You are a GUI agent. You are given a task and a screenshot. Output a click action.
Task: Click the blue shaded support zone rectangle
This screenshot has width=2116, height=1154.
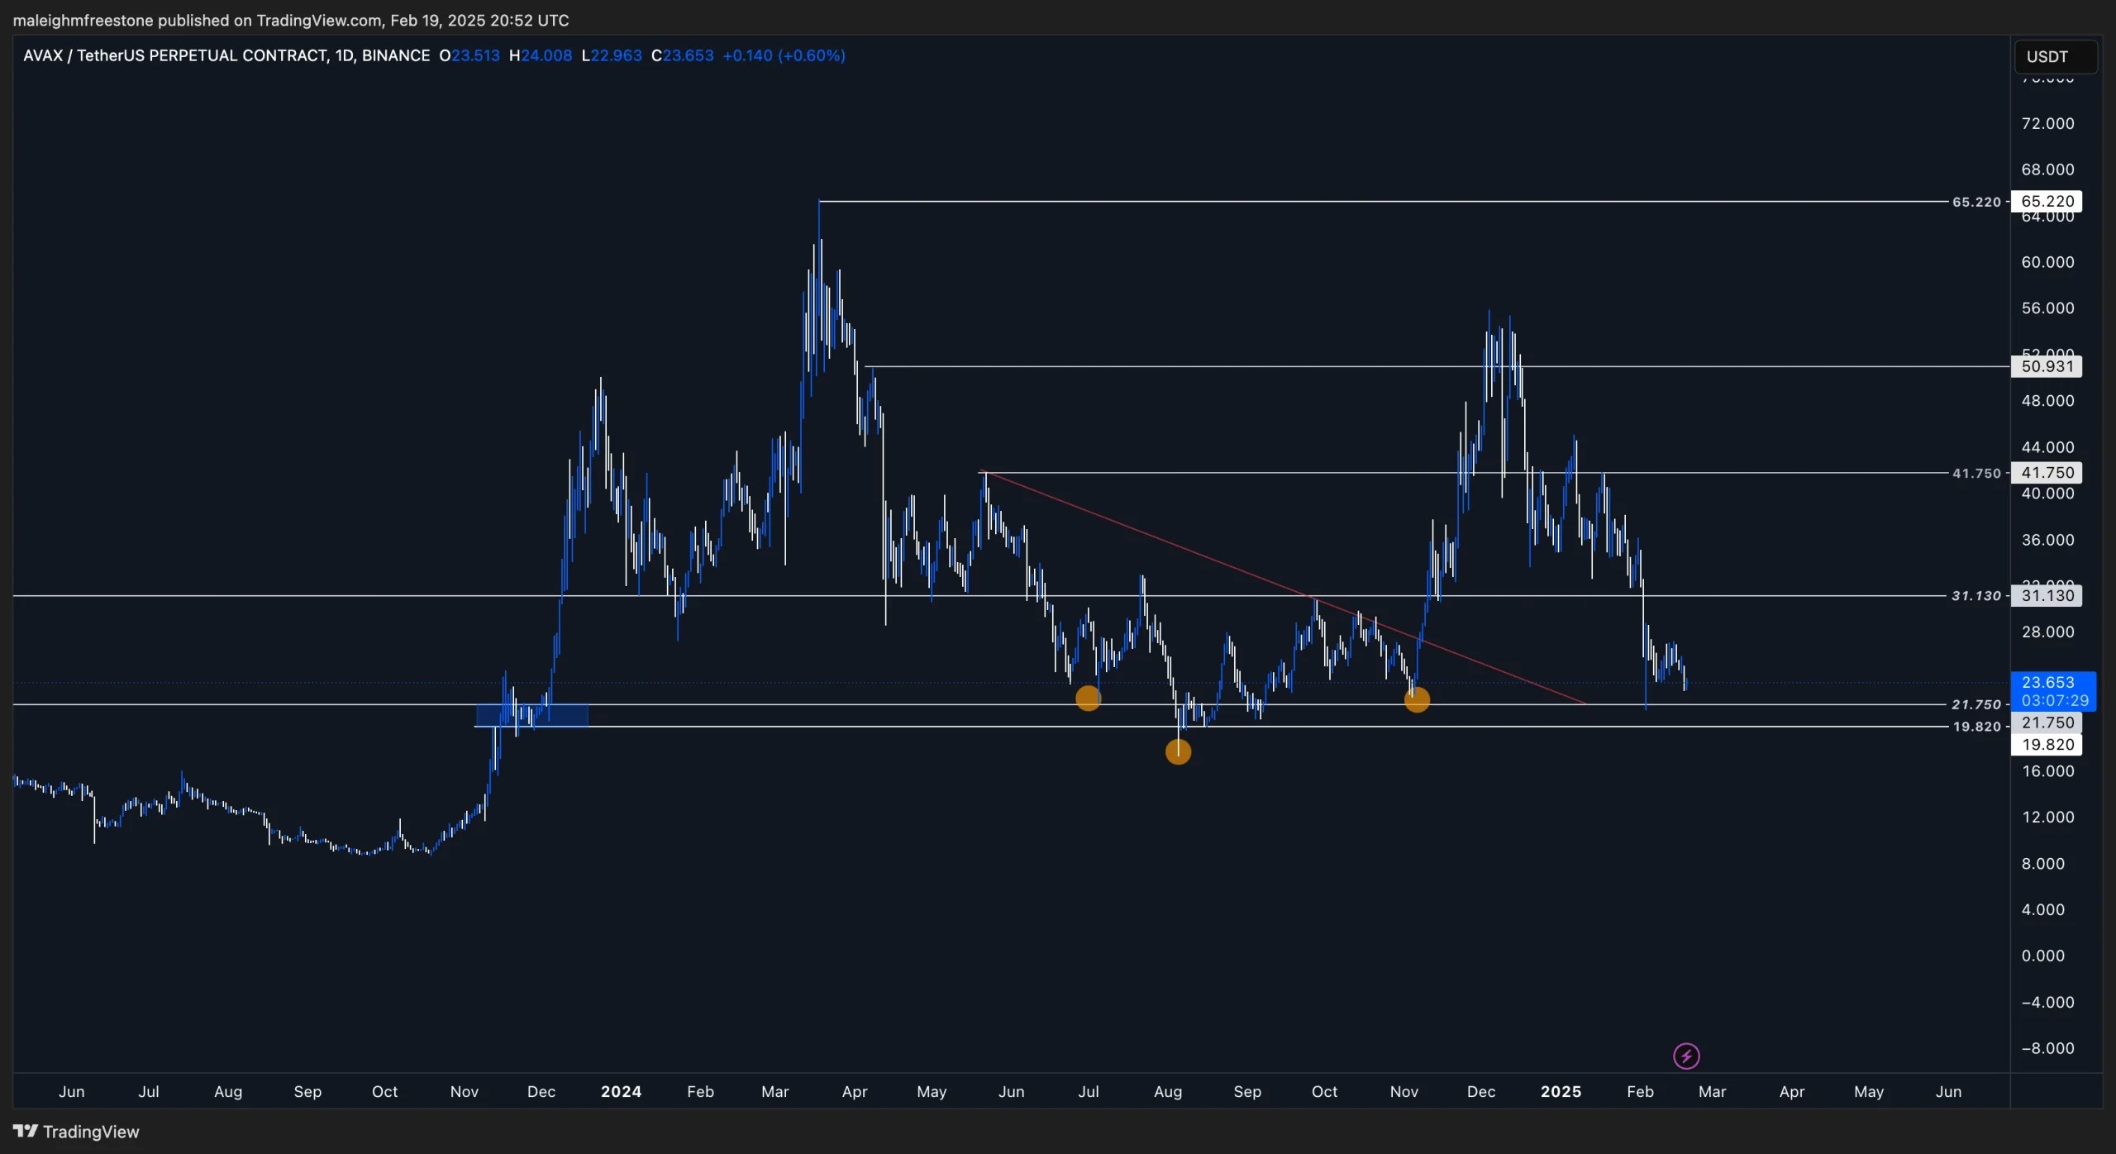pyautogui.click(x=532, y=715)
